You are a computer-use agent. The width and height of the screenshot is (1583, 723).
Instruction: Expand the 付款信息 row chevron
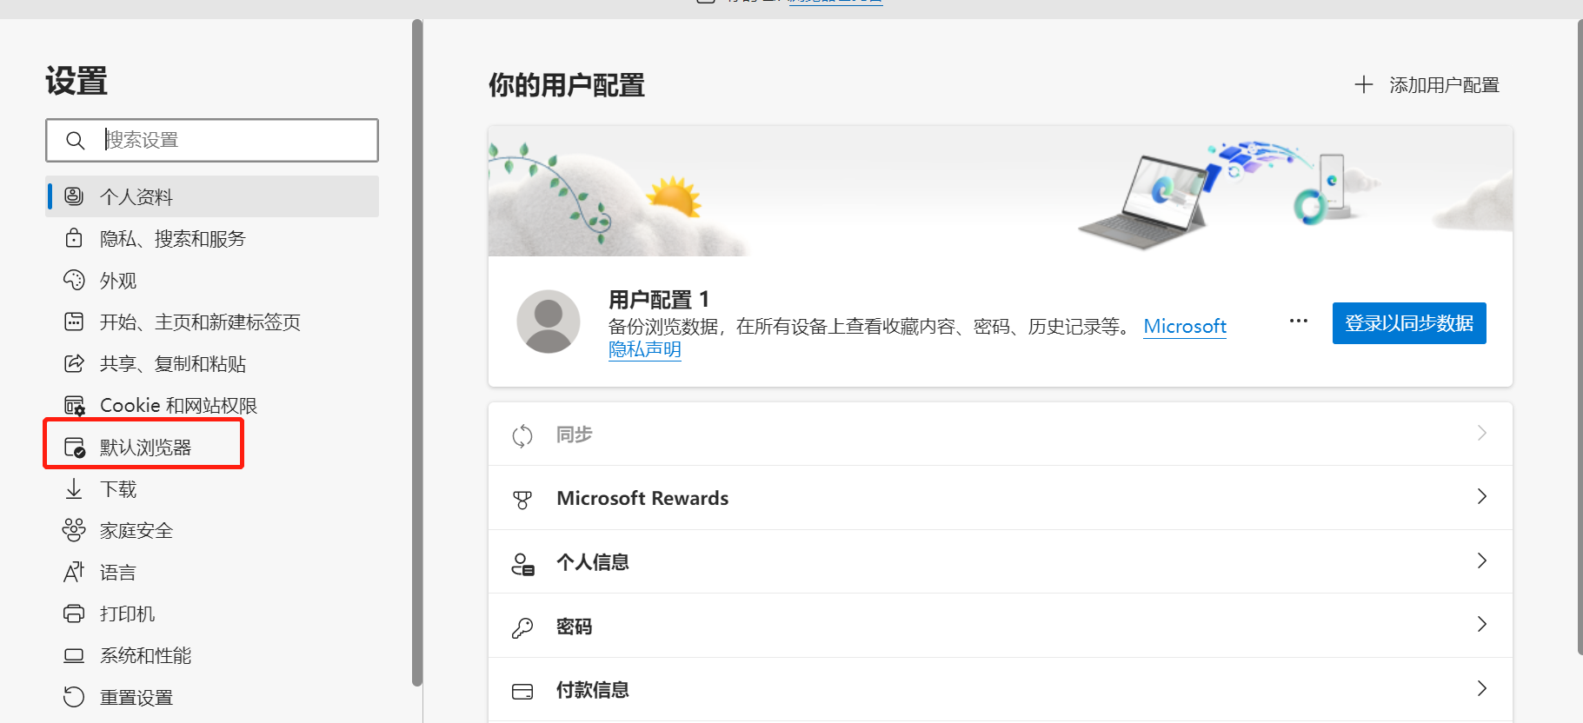1481,689
